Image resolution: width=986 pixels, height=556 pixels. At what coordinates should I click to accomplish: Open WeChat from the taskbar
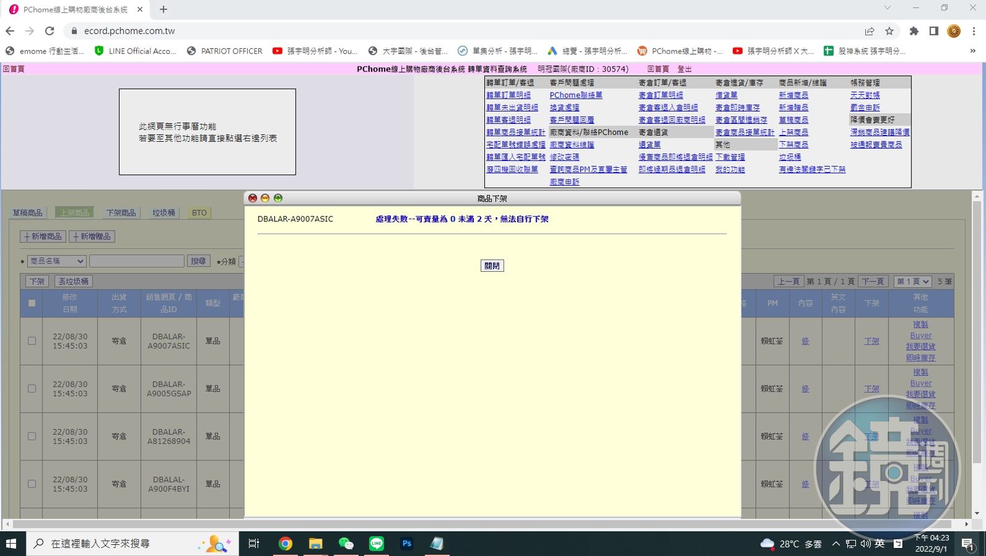tap(346, 543)
